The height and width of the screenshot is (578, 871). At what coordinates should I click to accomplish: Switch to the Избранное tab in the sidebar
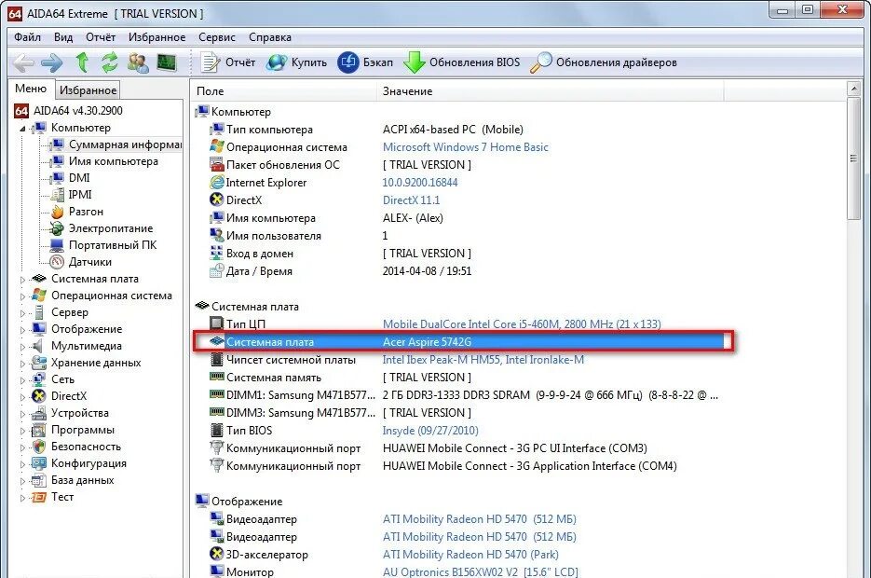[88, 90]
